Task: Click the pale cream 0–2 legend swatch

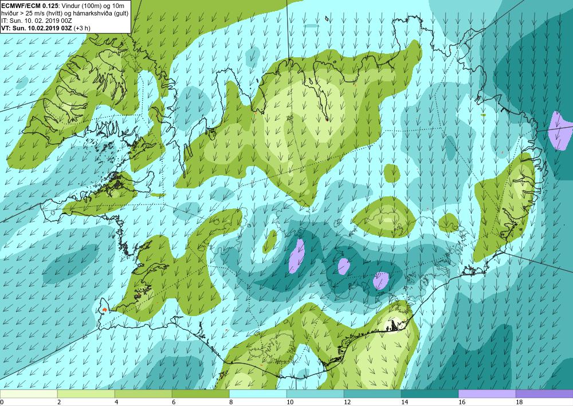Action: tap(29, 394)
